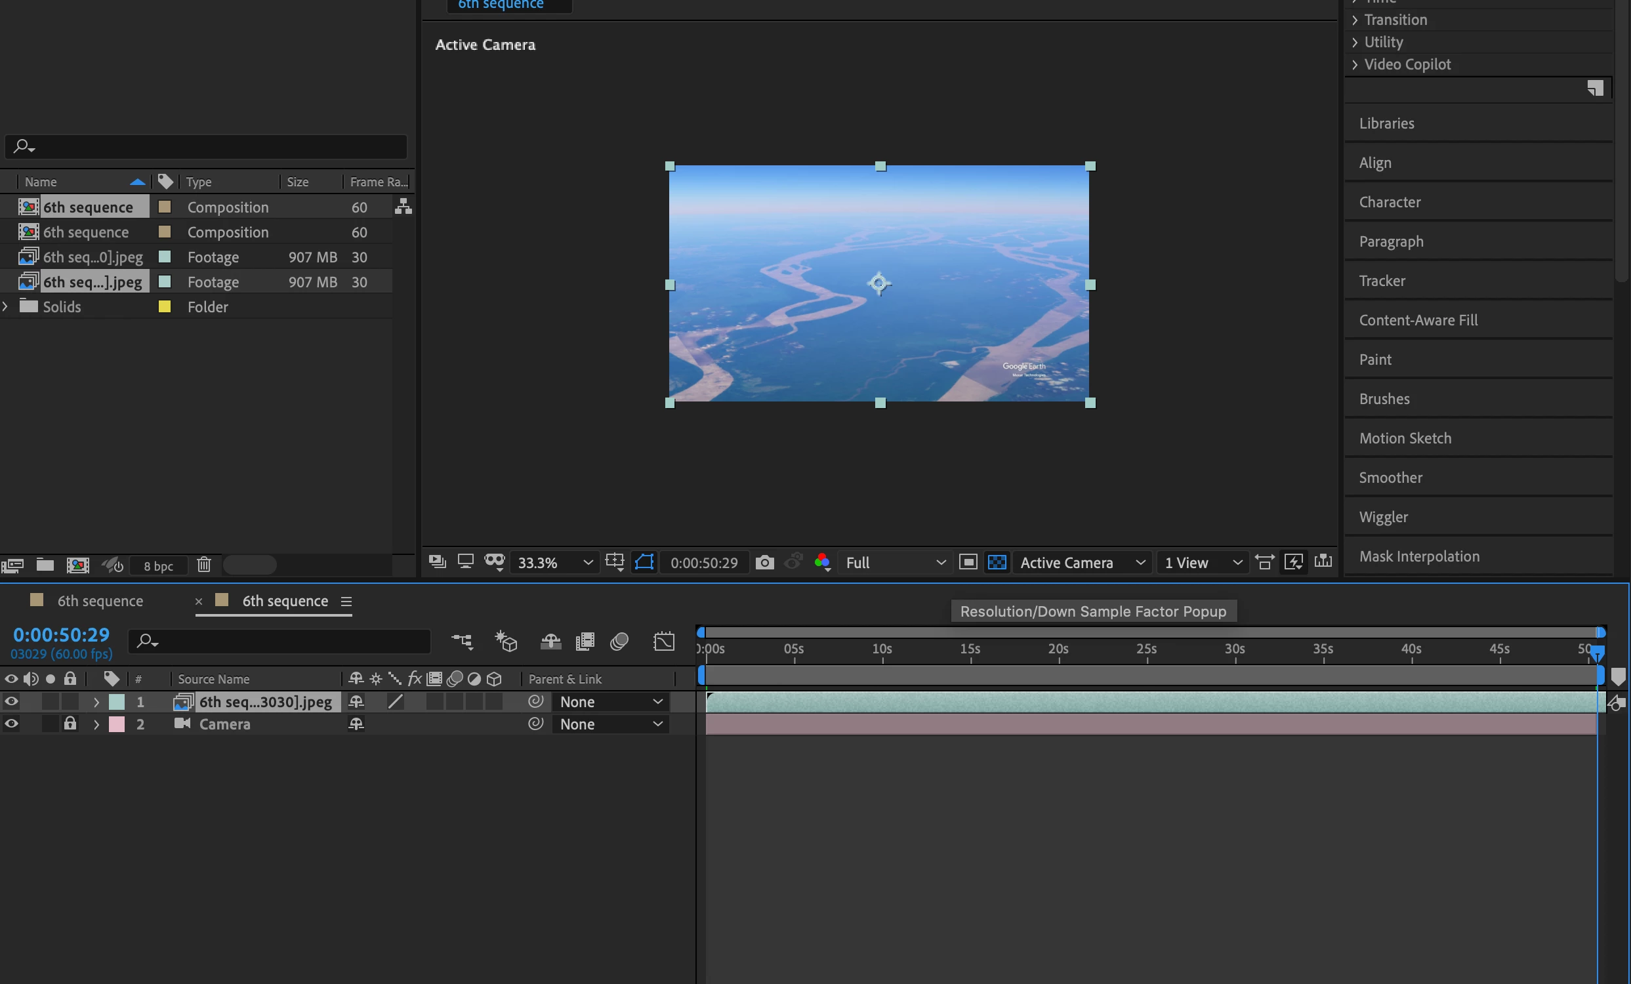Switch to the first 6th sequence timeline tab
Screen dimensions: 1631x984
click(99, 601)
